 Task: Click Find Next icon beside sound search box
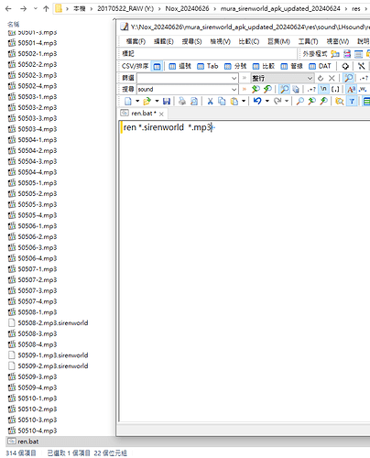coord(256,89)
